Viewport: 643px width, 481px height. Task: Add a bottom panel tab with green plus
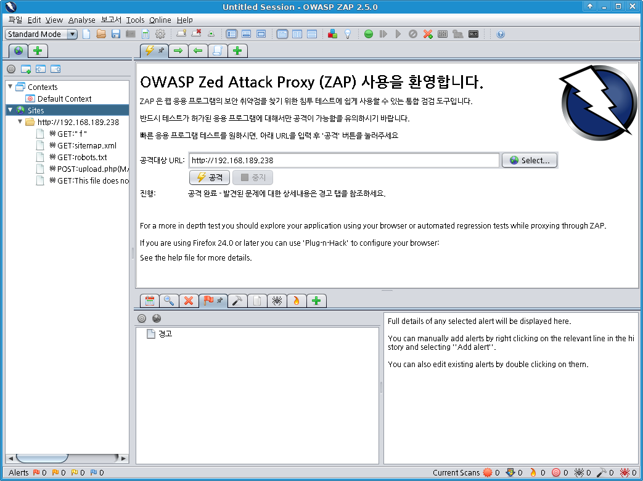tap(316, 301)
